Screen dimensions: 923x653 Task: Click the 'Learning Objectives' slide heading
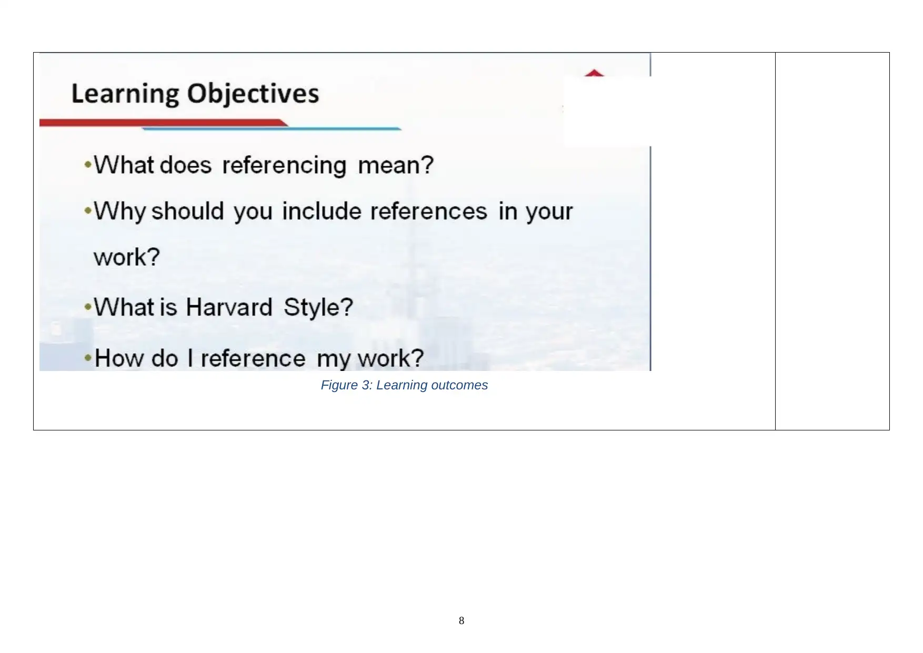(195, 94)
